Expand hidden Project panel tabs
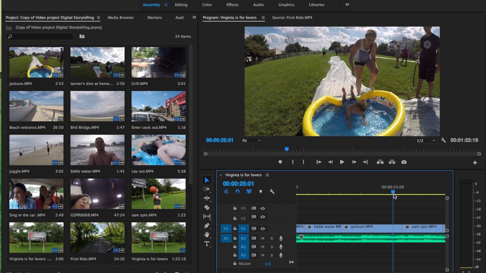 [x=194, y=17]
